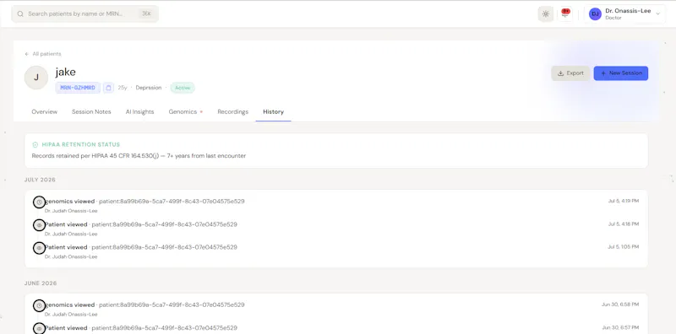
Task: Click the 'Jul 5, 4:18 PM' timestamp
Action: tap(624, 224)
